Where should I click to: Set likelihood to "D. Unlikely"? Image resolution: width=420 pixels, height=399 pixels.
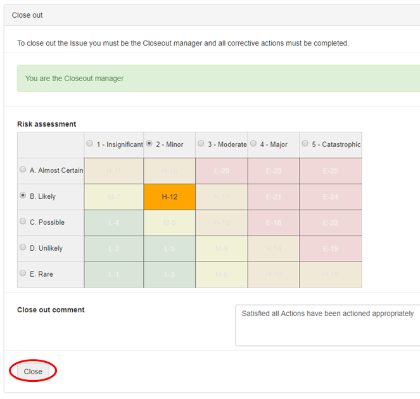tap(23, 248)
